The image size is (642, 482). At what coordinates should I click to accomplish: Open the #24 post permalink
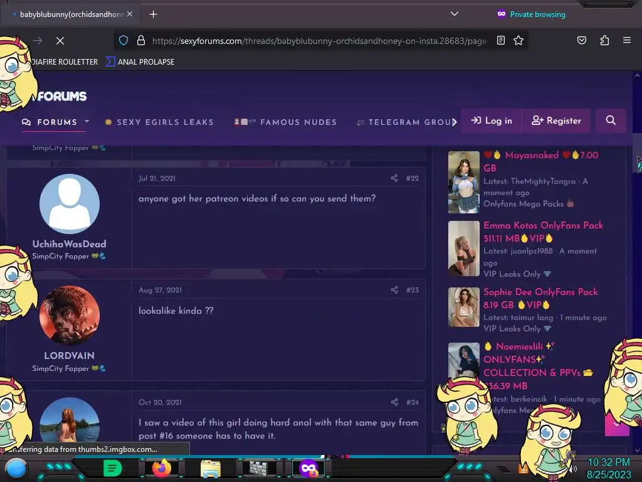[x=413, y=402]
